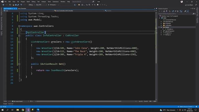The width and height of the screenshot is (199, 112).
Task: Open the Output tab at bottom
Action: pos(5,104)
